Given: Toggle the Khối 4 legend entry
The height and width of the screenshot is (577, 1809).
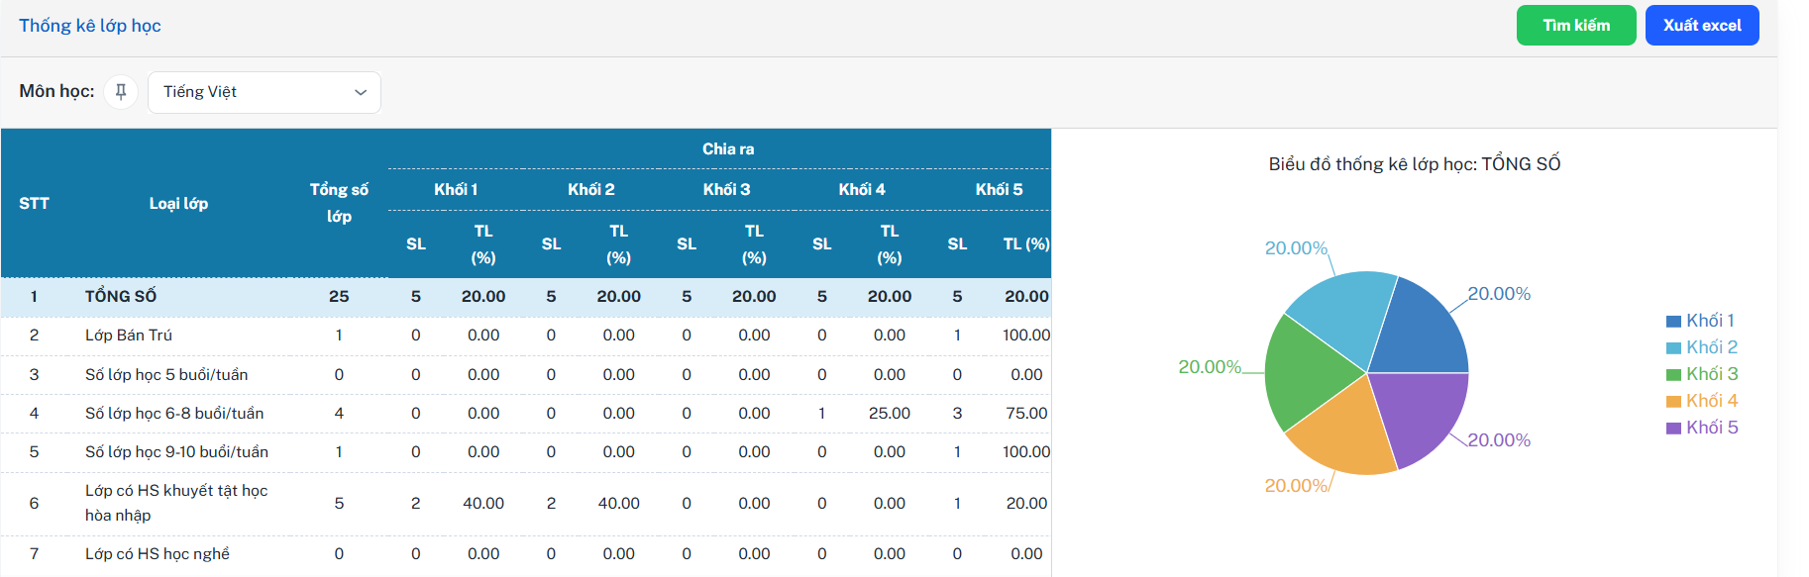Looking at the screenshot, I should [x=1702, y=401].
